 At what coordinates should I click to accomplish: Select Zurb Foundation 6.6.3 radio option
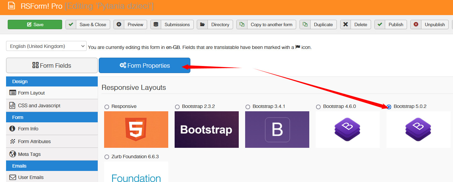click(107, 157)
